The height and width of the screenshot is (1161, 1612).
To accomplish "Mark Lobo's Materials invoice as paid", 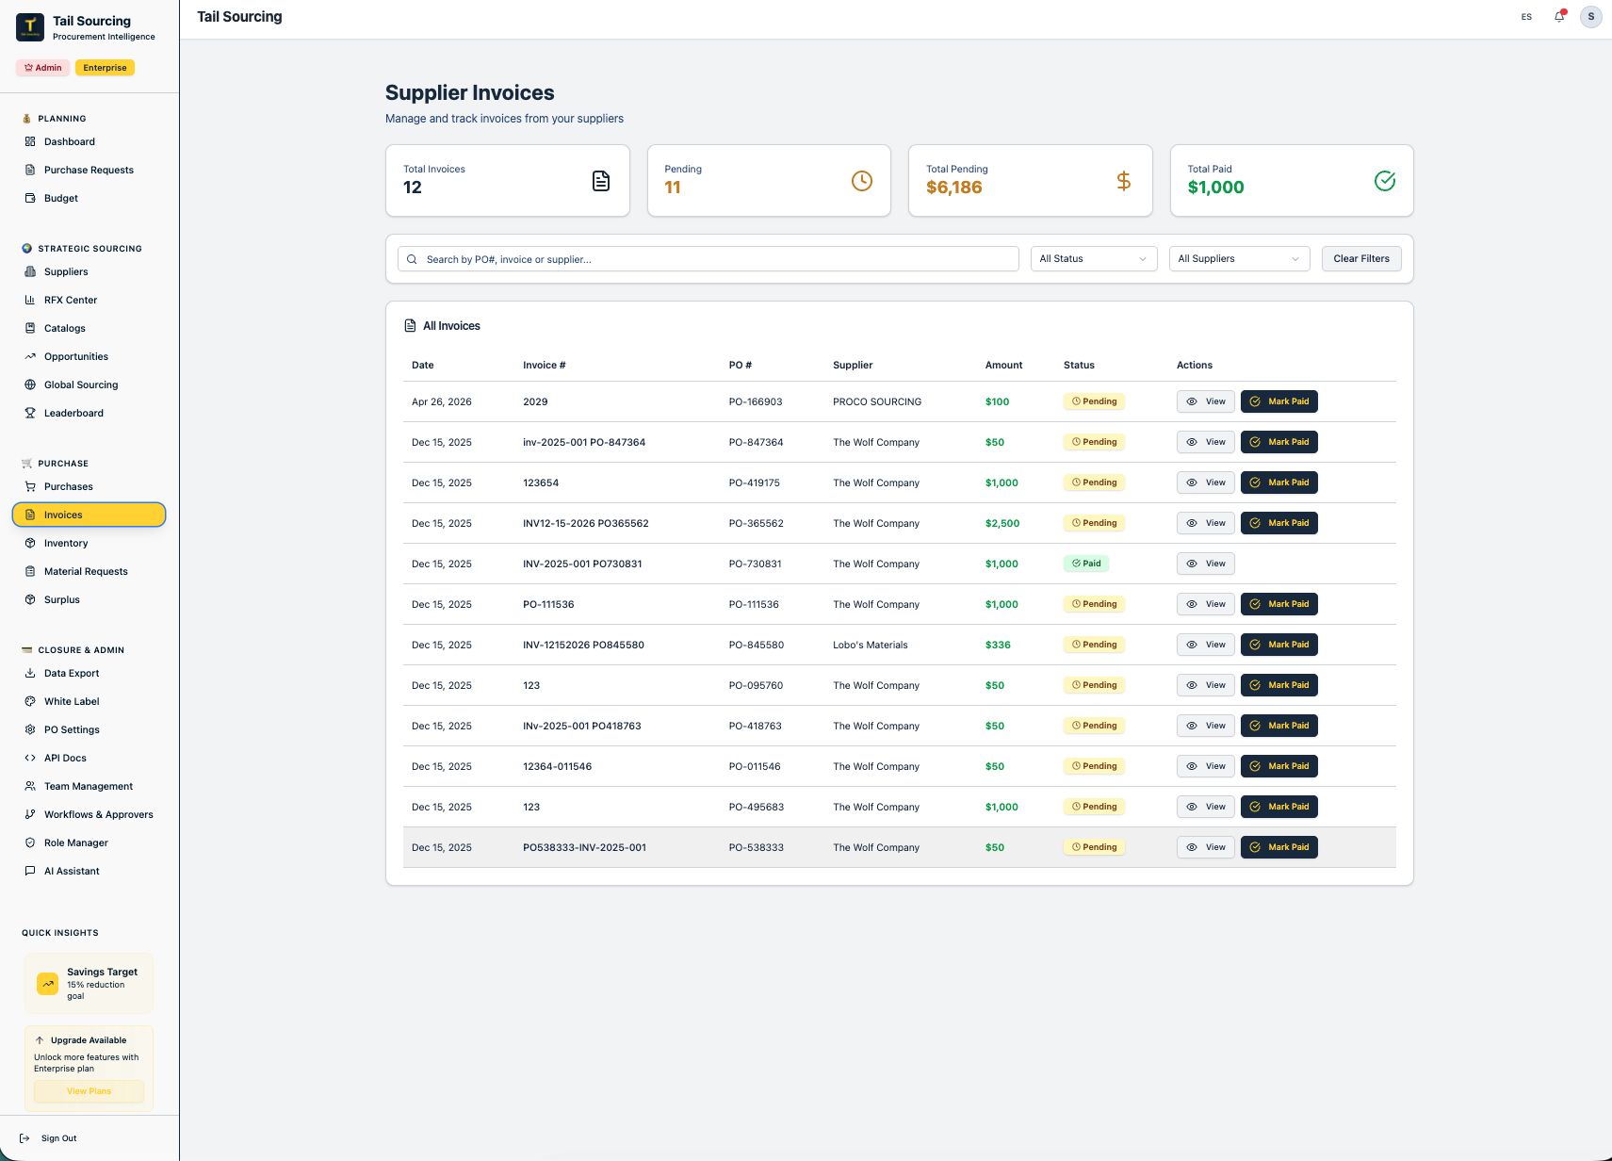I will [1279, 645].
